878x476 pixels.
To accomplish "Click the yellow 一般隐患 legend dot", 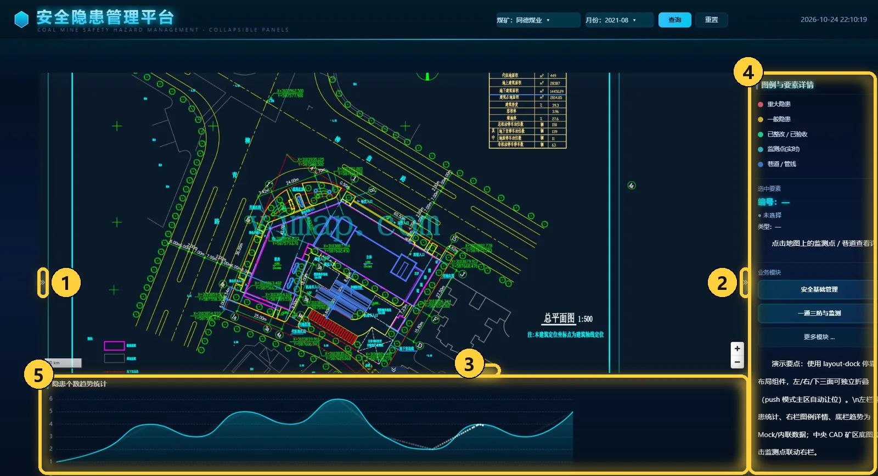I will pyautogui.click(x=761, y=119).
